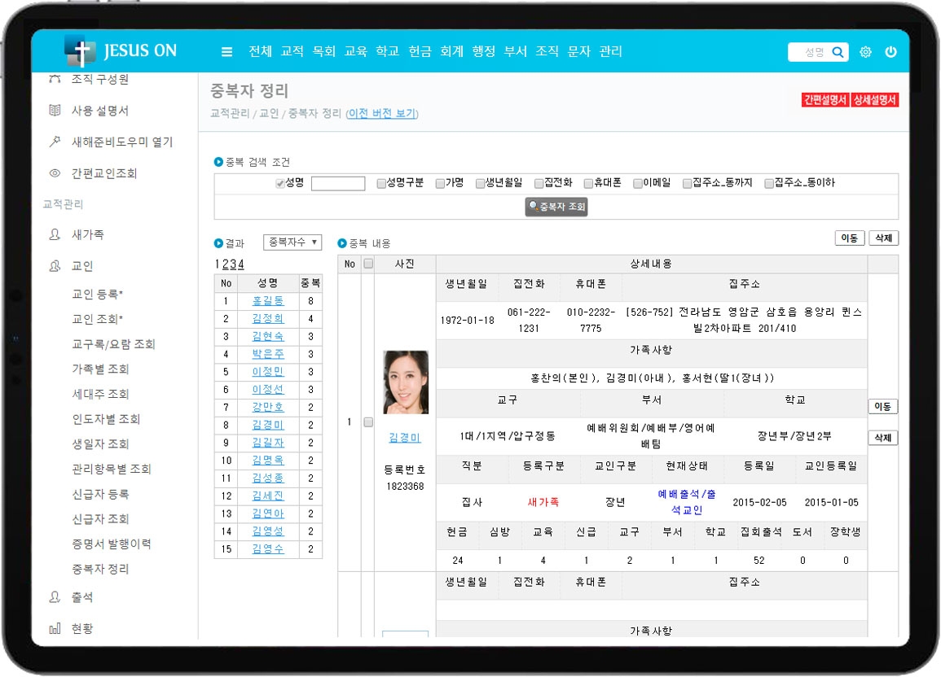Image resolution: width=941 pixels, height=677 pixels.
Task: Click the power logout icon
Action: pos(890,52)
